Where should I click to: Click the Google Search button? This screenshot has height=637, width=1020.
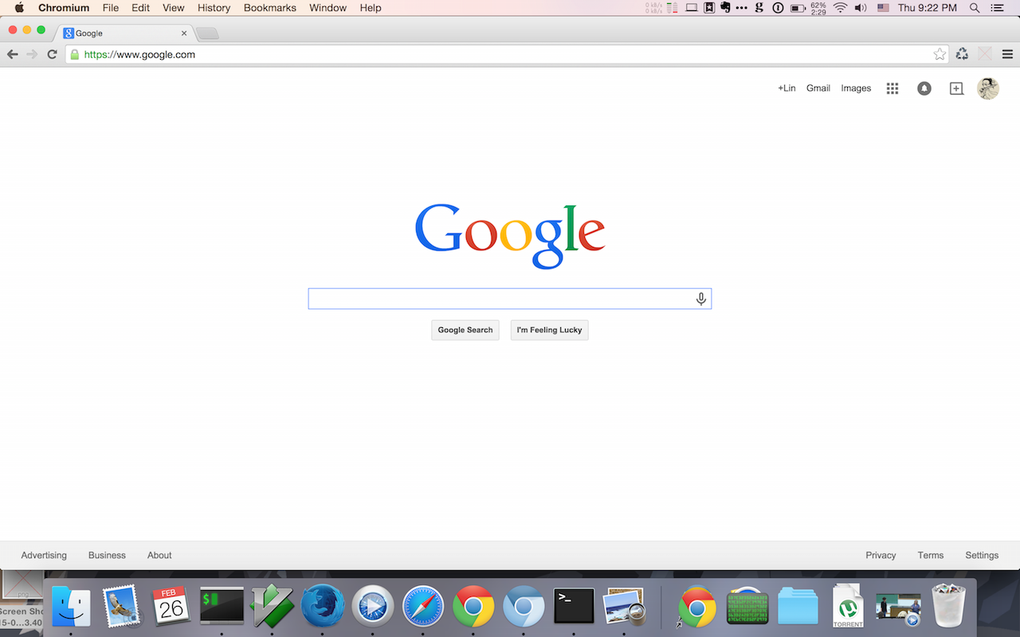[465, 330]
